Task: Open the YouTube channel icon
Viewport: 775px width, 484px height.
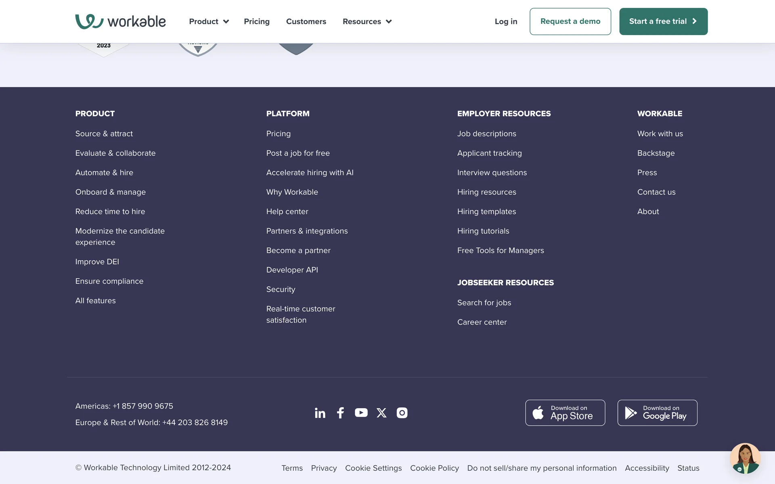Action: [x=361, y=413]
